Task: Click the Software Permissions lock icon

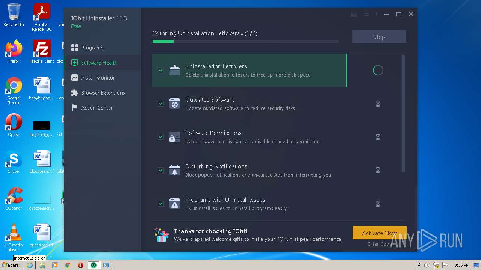Action: tap(175, 137)
